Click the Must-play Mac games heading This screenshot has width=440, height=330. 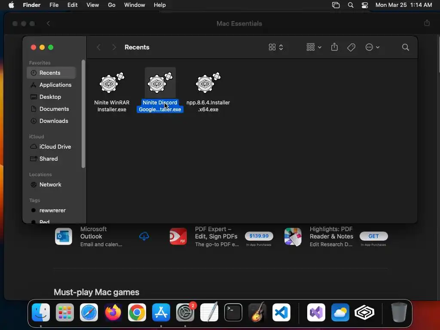coord(97,292)
